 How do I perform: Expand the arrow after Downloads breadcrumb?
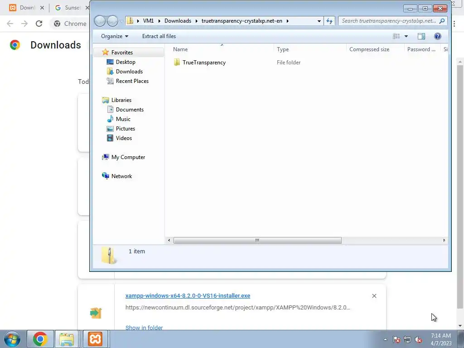coord(196,21)
